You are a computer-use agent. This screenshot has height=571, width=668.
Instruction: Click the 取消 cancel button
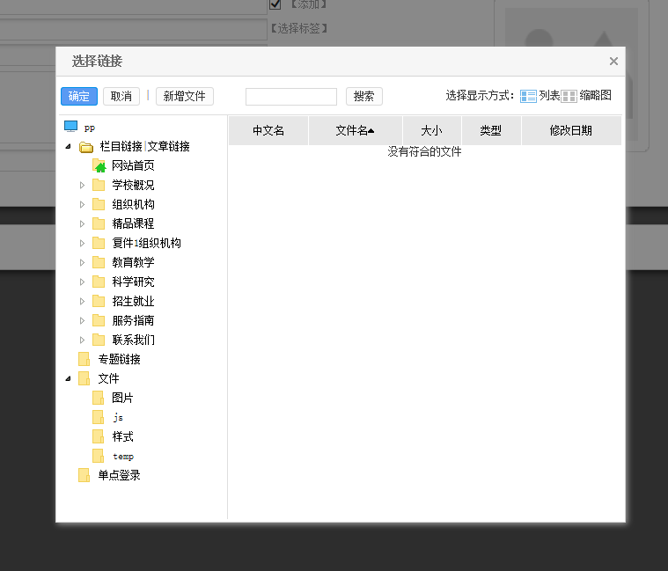pyautogui.click(x=121, y=96)
